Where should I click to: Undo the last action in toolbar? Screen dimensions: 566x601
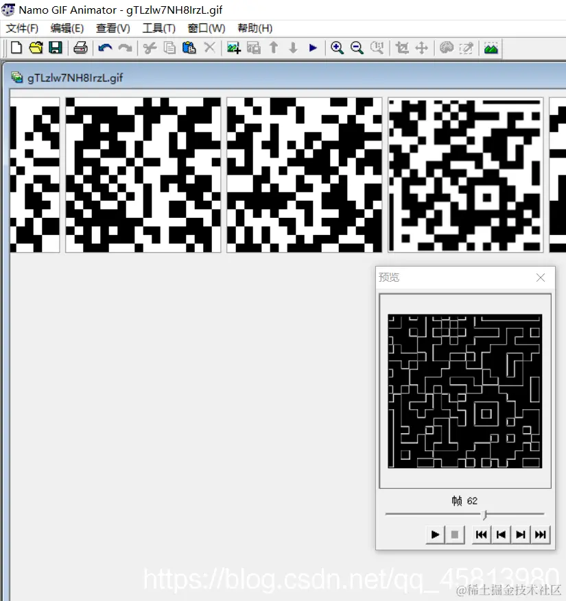click(105, 48)
